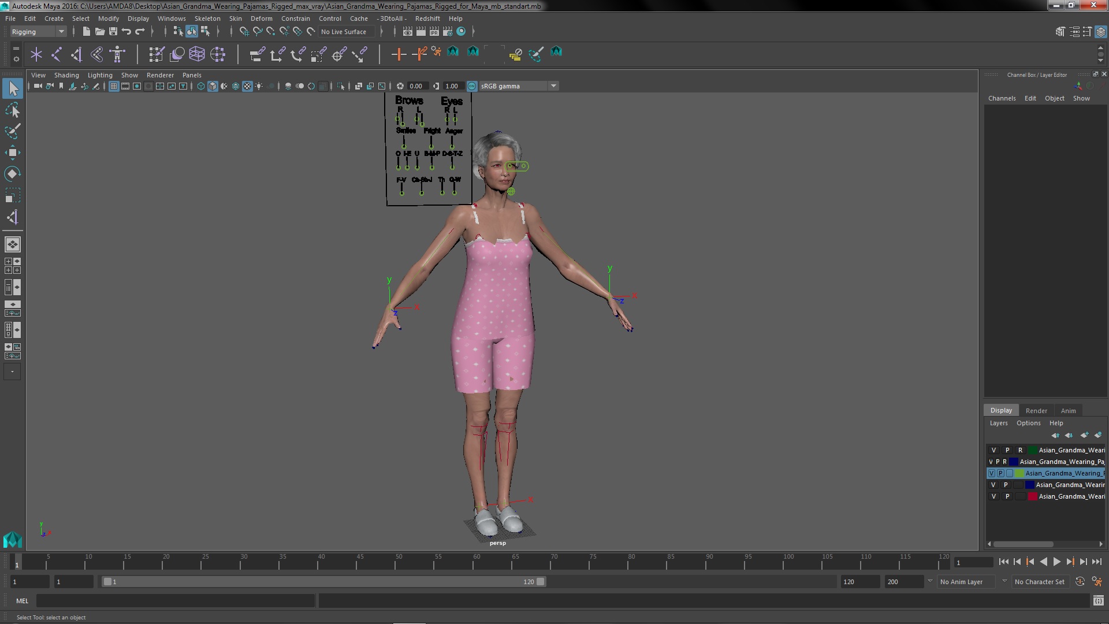The width and height of the screenshot is (1109, 624).
Task: Toggle visibility V of green layer
Action: 993,450
